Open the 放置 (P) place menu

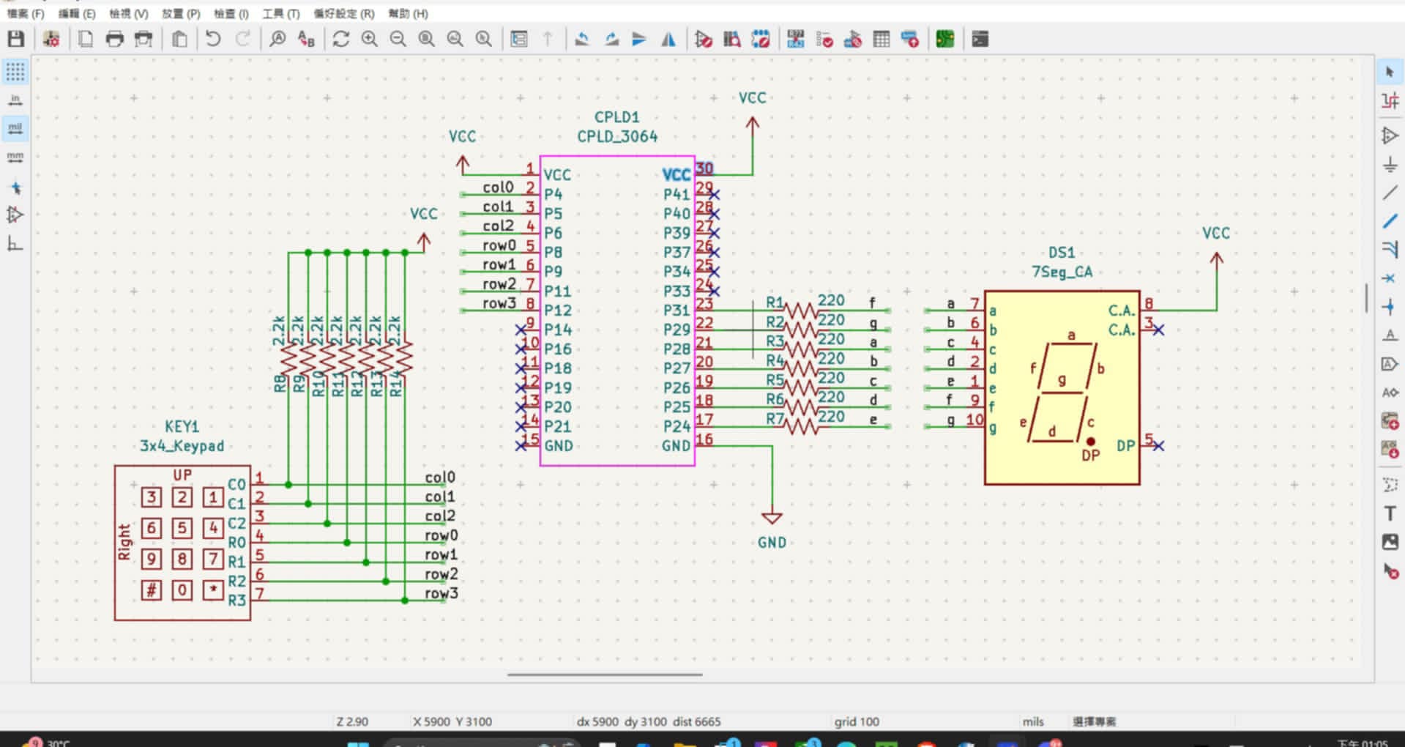point(181,13)
